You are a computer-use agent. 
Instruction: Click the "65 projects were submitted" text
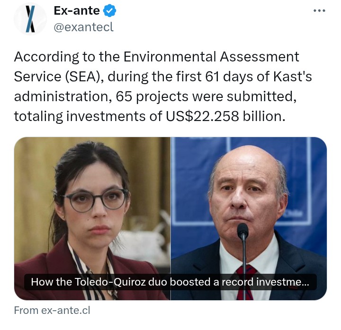(206, 96)
